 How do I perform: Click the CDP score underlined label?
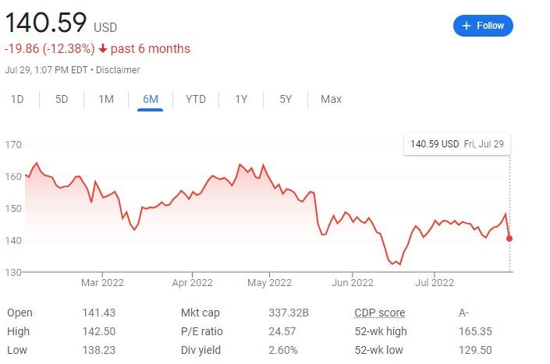[380, 313]
